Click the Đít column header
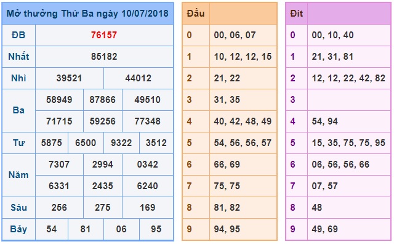This screenshot has width=394, height=244. coord(297,14)
